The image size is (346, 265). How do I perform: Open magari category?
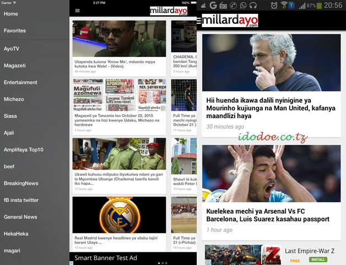click(x=34, y=251)
